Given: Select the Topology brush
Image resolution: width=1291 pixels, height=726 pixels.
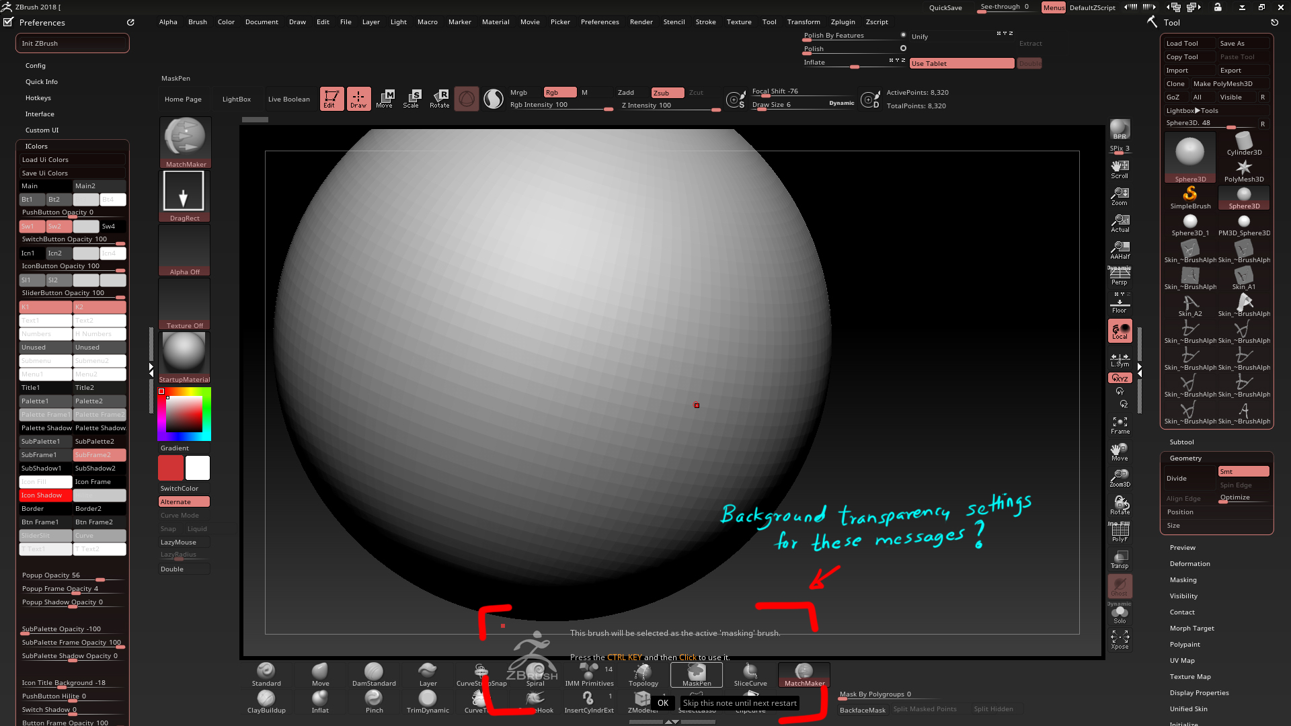Looking at the screenshot, I should click(643, 675).
